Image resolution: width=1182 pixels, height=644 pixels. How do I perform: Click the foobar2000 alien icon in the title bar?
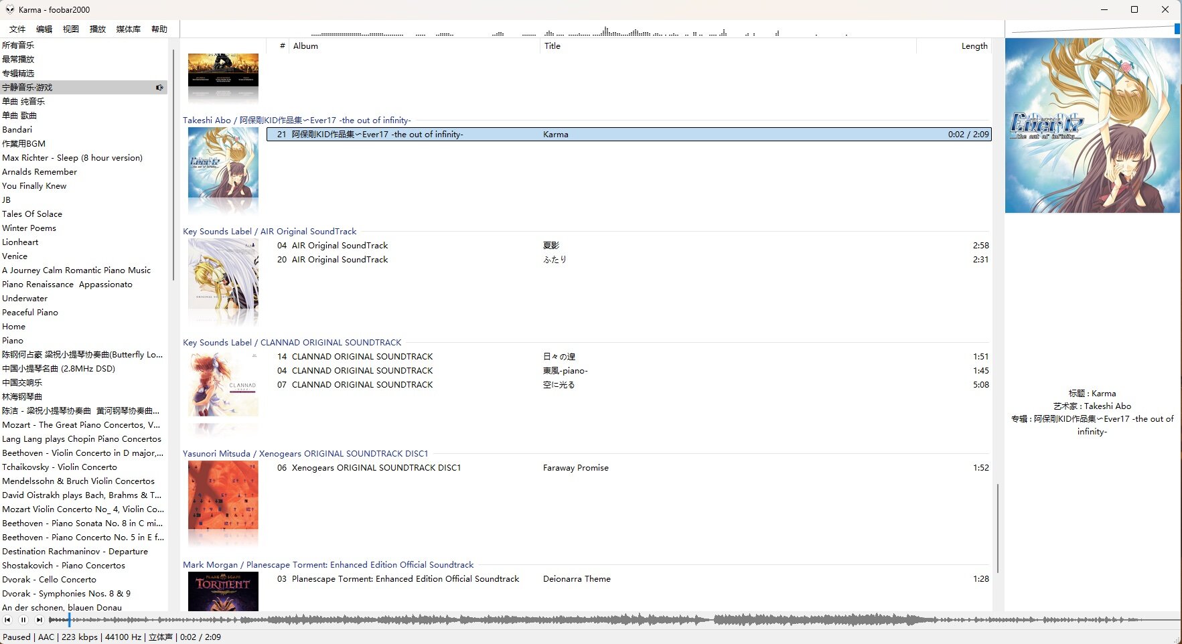tap(9, 9)
